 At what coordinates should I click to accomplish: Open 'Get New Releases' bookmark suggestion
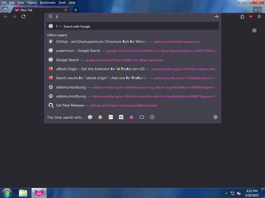tap(133, 105)
